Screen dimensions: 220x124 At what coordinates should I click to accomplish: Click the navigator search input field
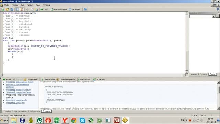pos(201,16)
